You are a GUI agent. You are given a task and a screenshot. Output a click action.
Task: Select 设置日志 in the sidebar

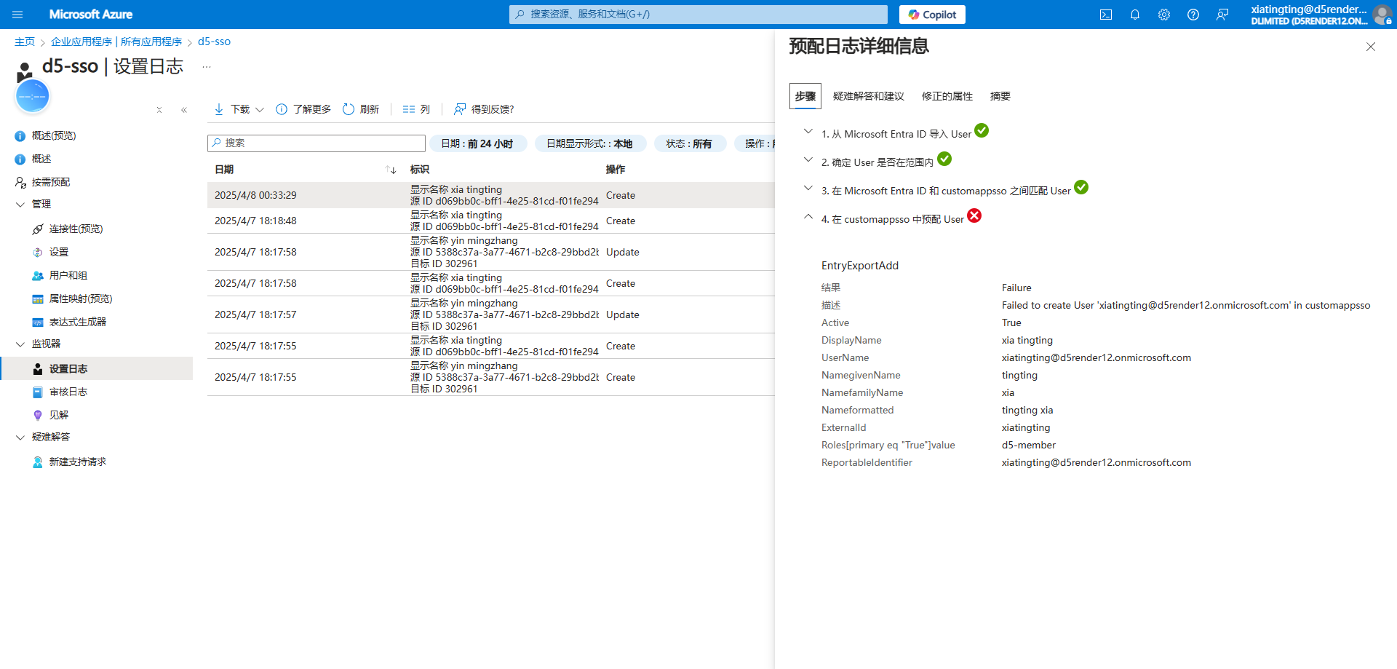click(x=96, y=368)
